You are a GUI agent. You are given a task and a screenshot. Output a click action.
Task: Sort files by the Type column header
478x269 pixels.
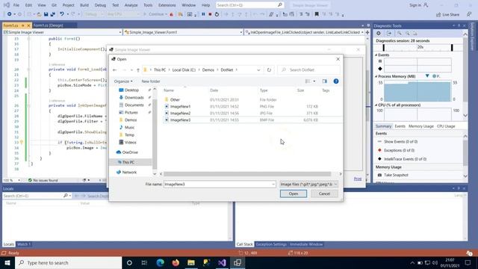tap(264, 90)
